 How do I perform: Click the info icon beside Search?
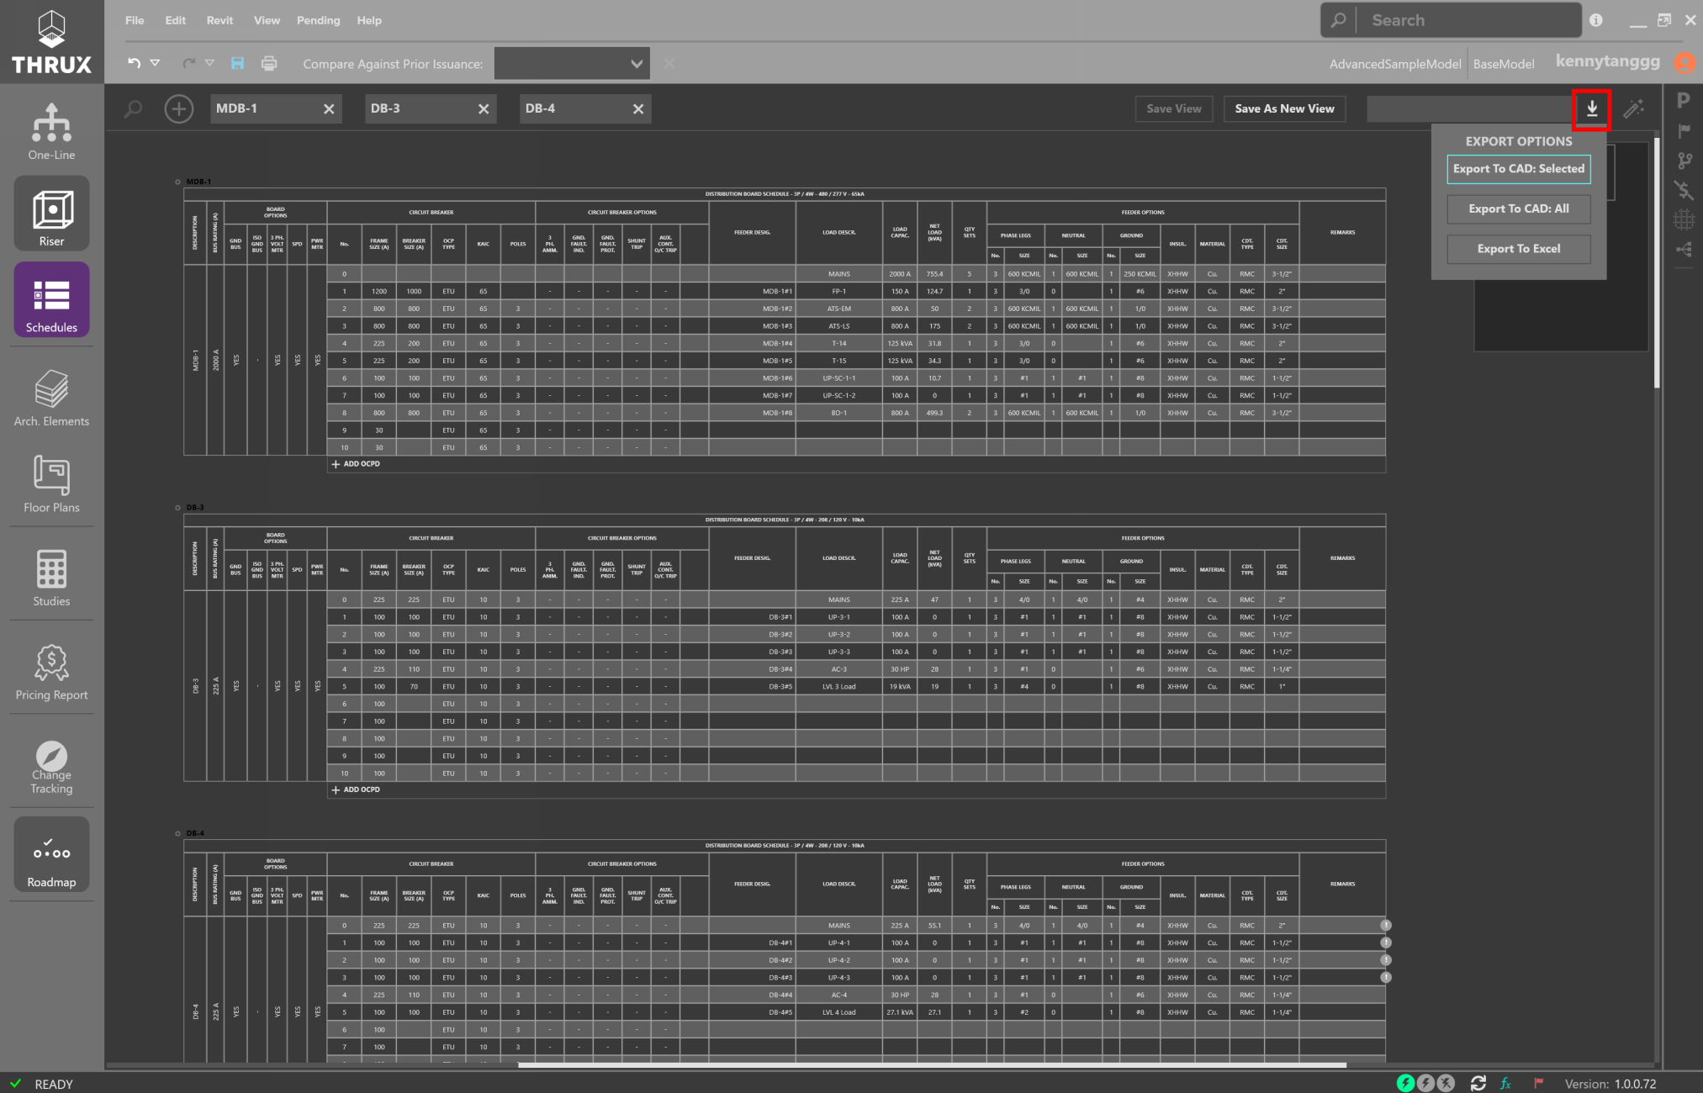tap(1596, 20)
